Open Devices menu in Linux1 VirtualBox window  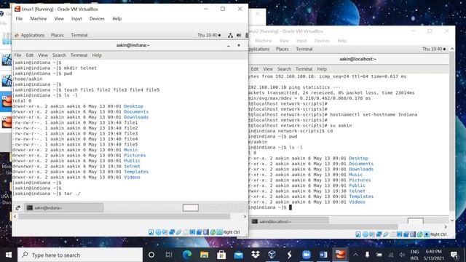click(x=97, y=18)
